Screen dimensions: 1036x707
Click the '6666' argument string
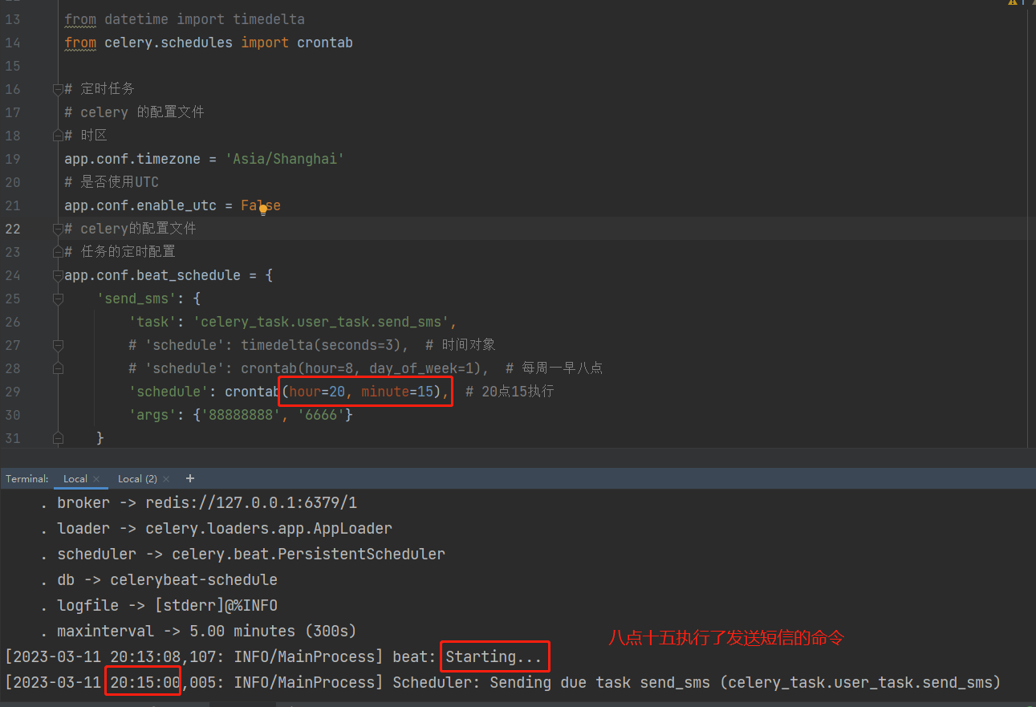[x=321, y=415]
